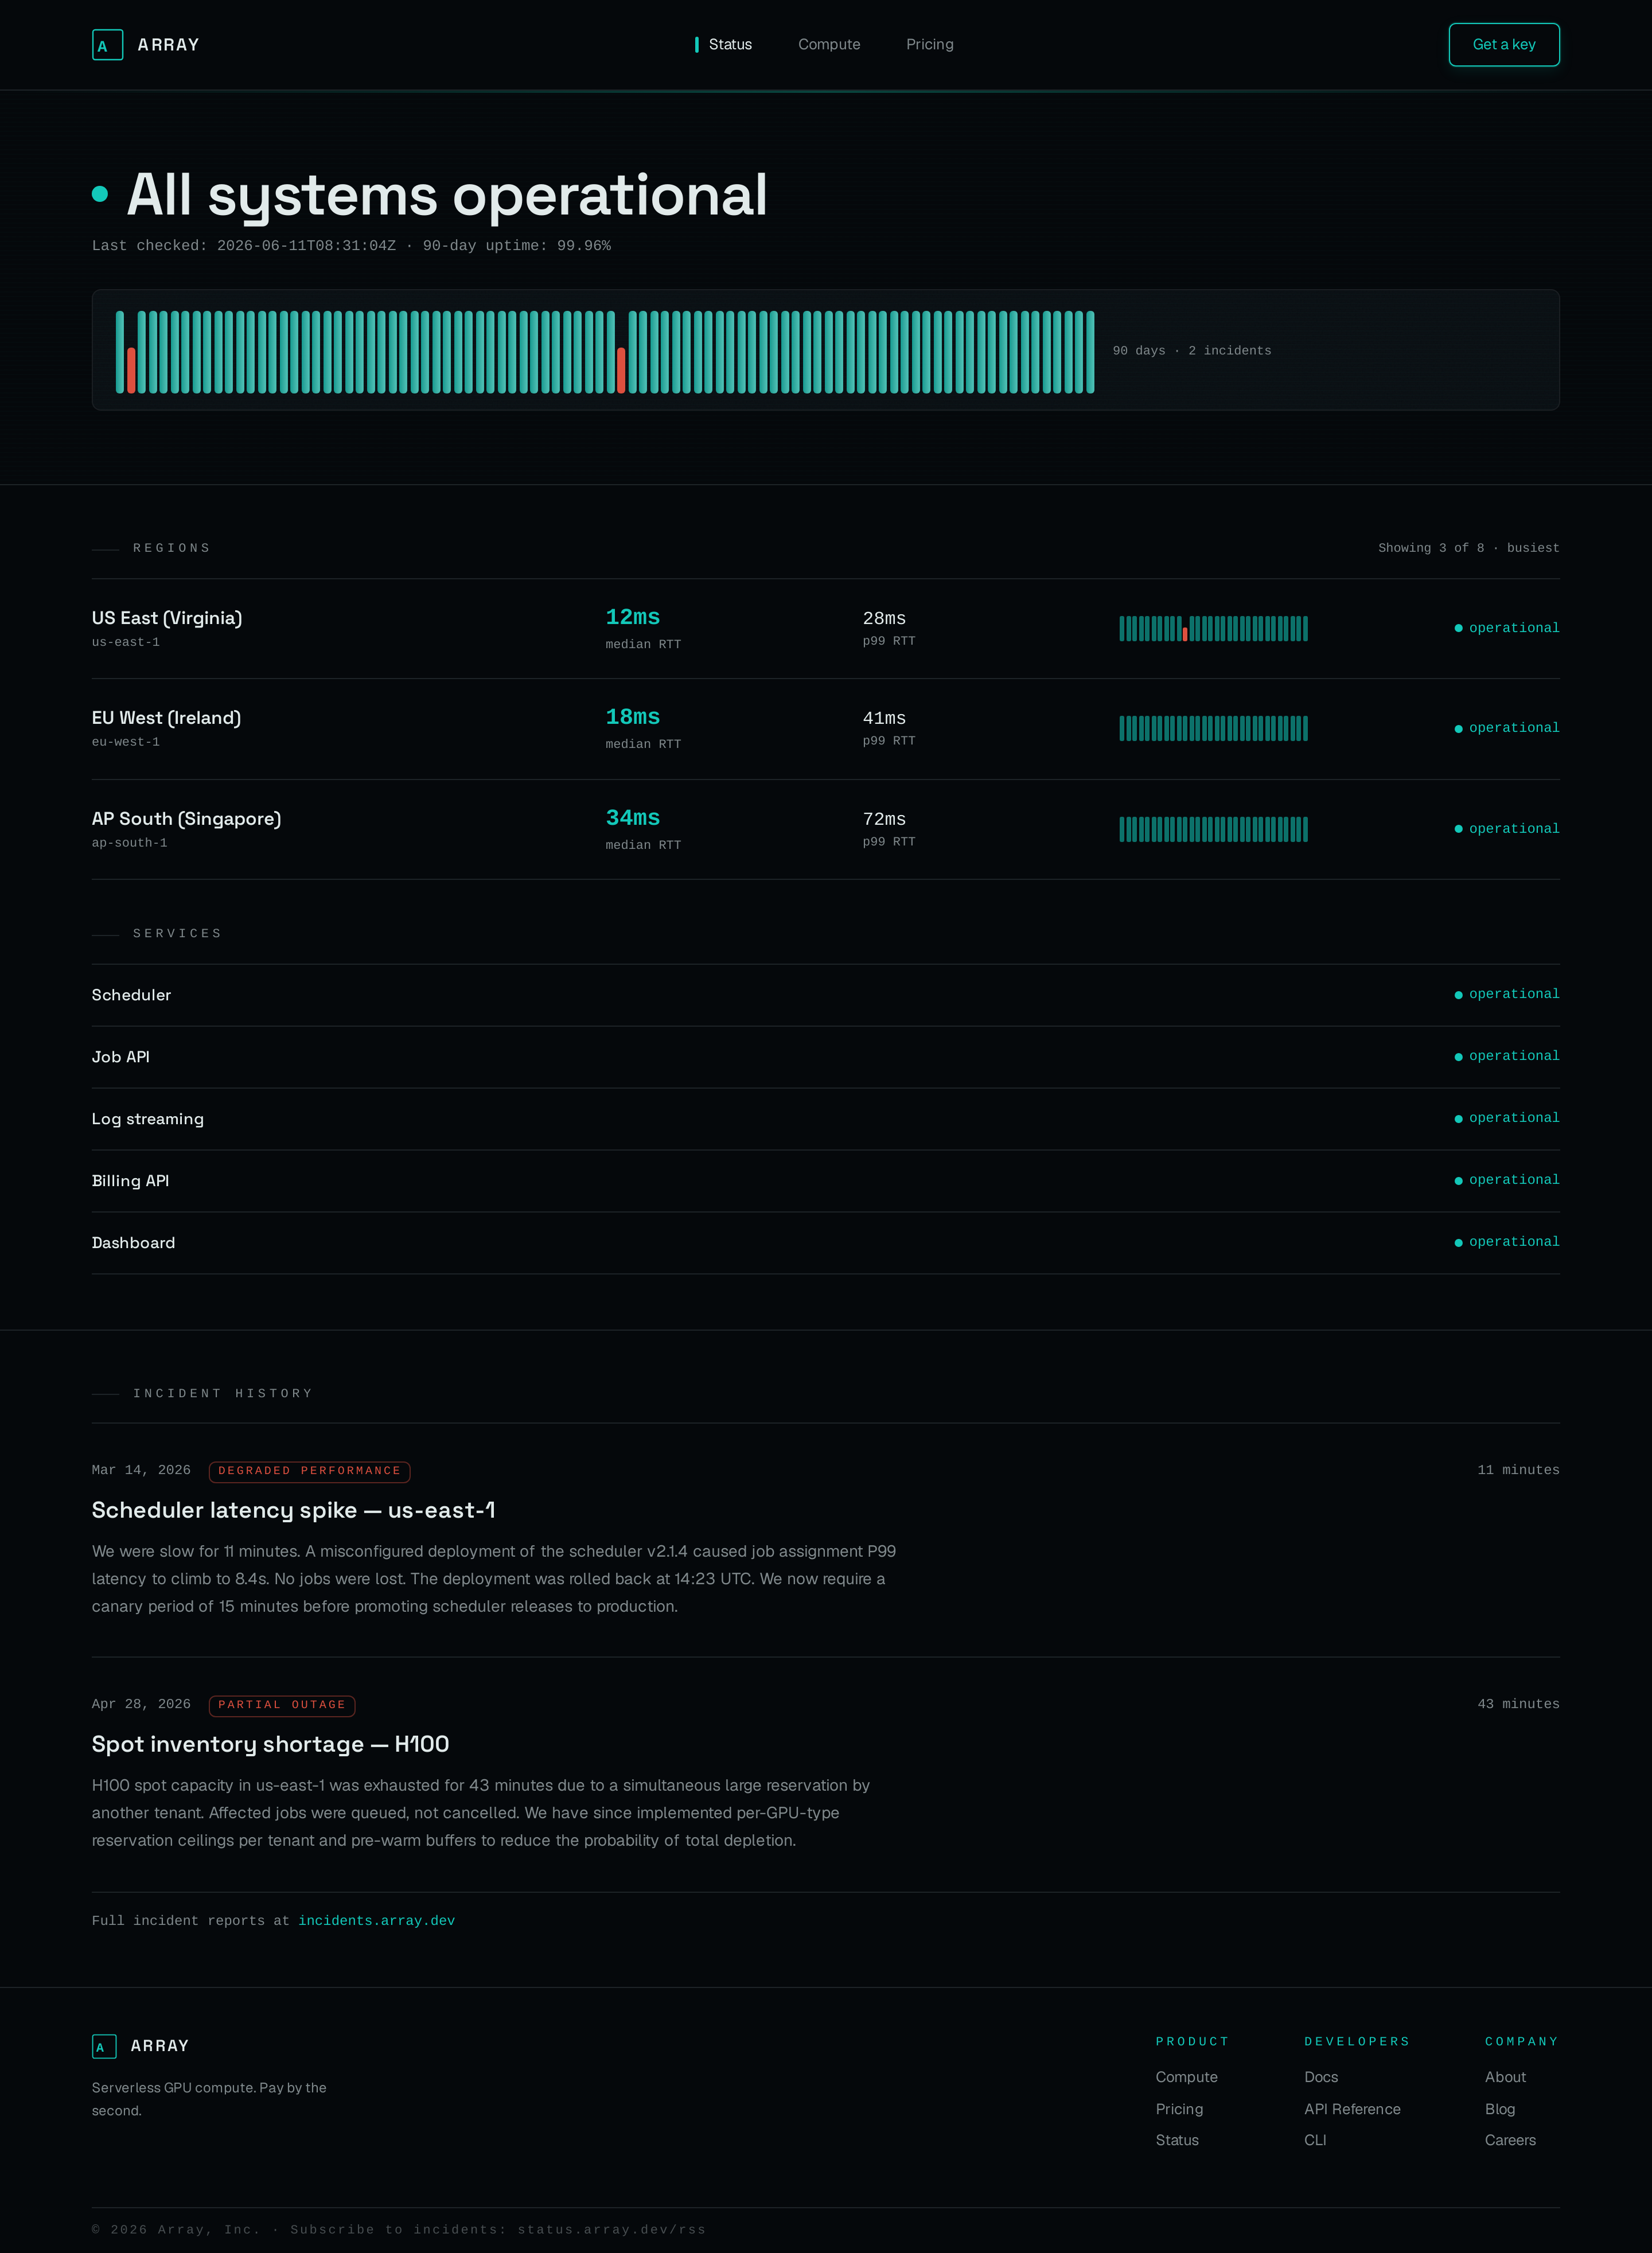
Task: Click the EU West (Ireland) region name
Action: coord(166,718)
